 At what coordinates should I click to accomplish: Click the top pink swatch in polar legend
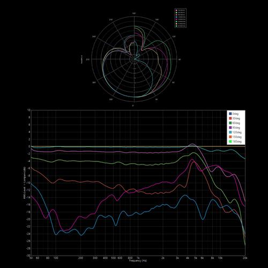(x=176, y=10)
